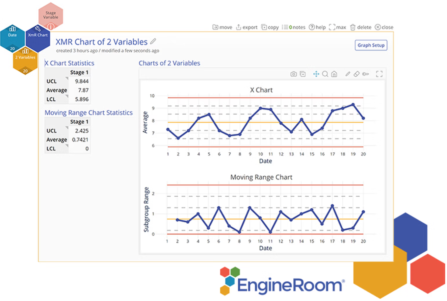Expand the UCL options triangle in X Chart Statistics
The height and width of the screenshot is (301, 447).
(x=66, y=78)
